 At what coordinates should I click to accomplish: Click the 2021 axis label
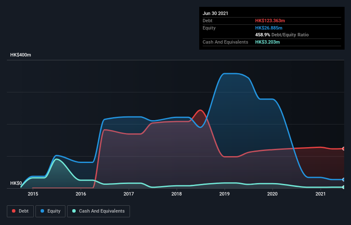click(321, 194)
